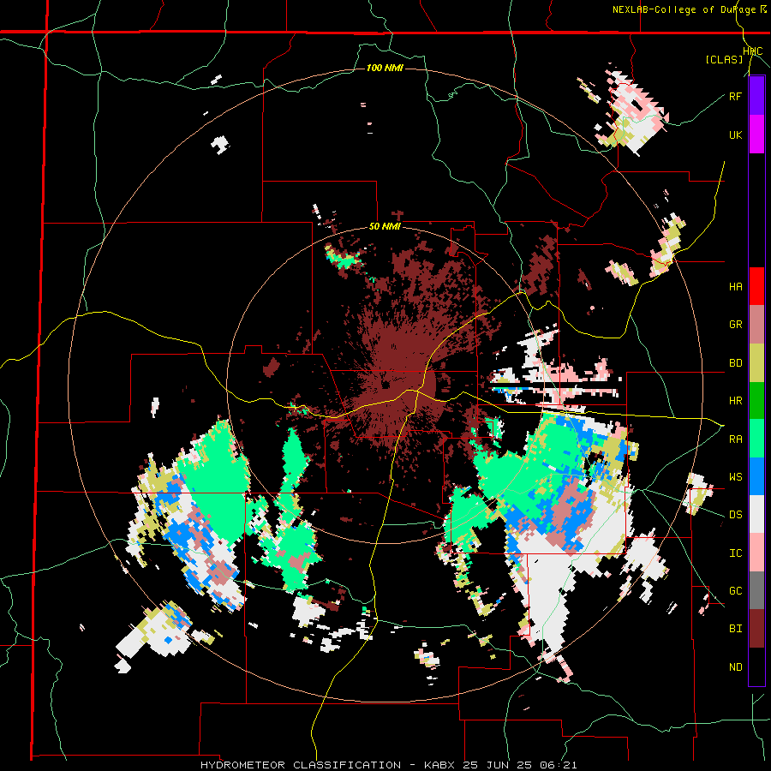The height and width of the screenshot is (771, 771).
Task: Click the RA legend label
Action: click(735, 439)
